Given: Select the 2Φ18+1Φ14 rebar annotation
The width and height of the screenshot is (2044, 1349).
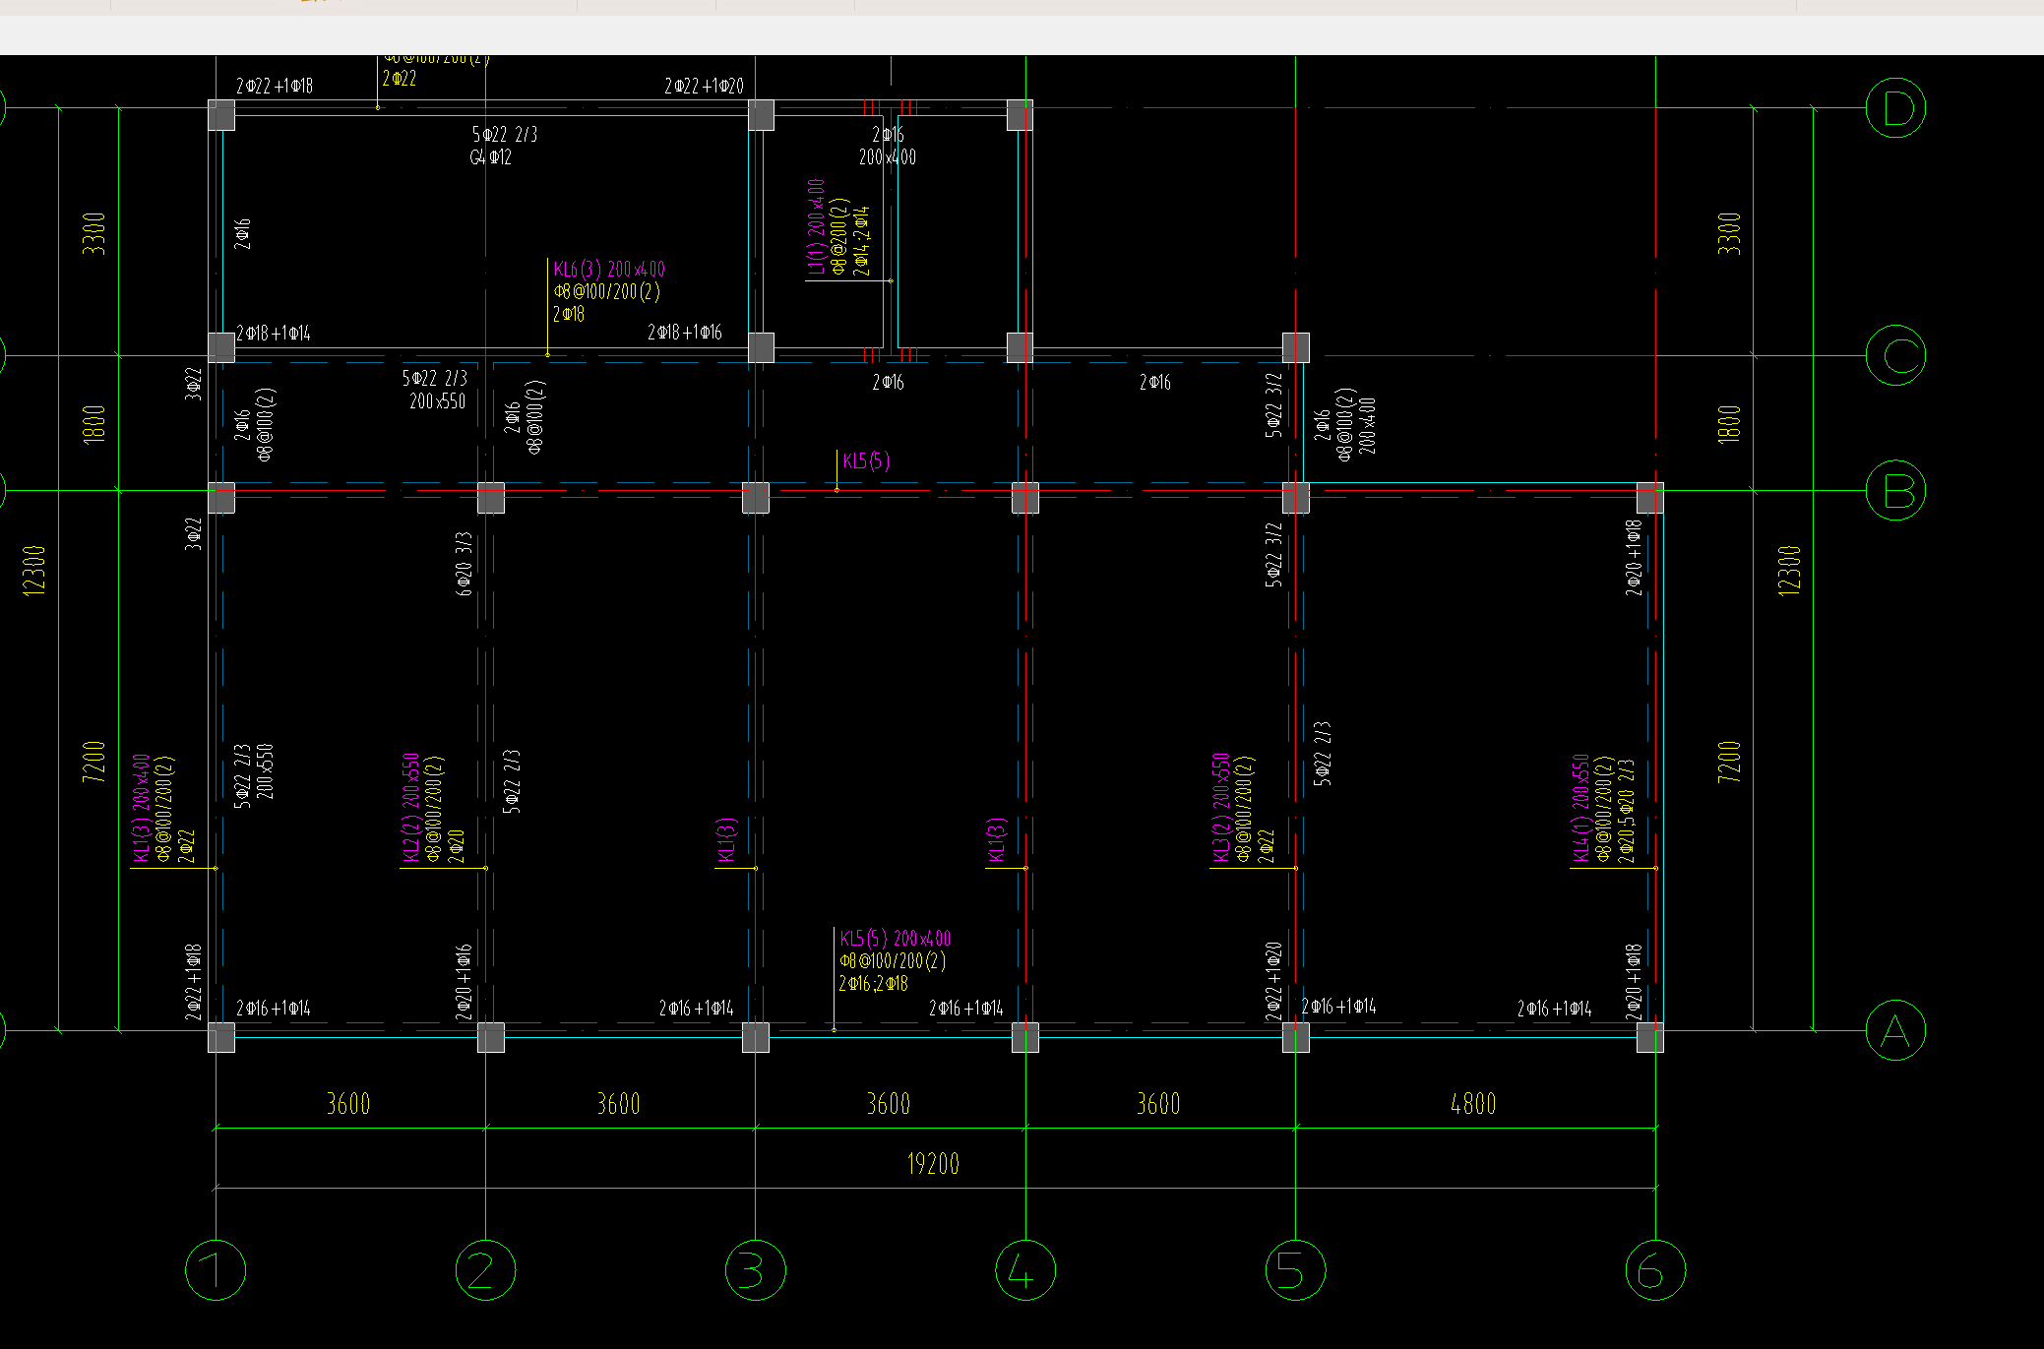Looking at the screenshot, I should click(274, 334).
